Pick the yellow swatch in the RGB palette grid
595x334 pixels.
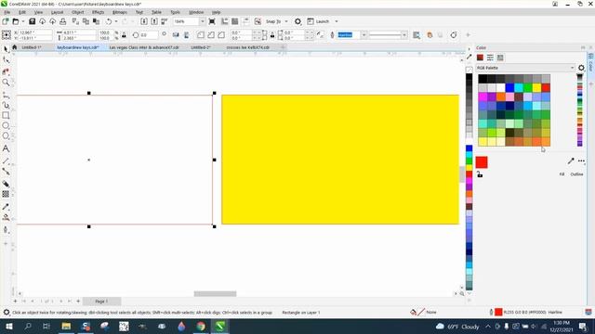(536, 88)
